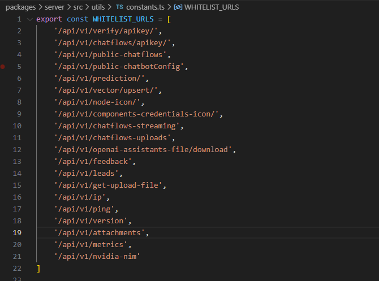
Task: Remove the breakpoint dot on line 5
Action: (x=3, y=67)
